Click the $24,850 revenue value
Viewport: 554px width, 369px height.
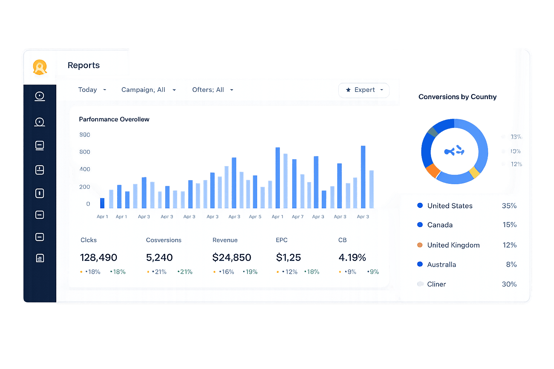pos(232,257)
